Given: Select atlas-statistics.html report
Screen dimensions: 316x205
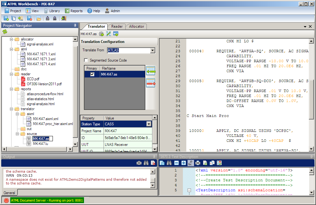Looking at the screenshot, I should tap(40, 99).
